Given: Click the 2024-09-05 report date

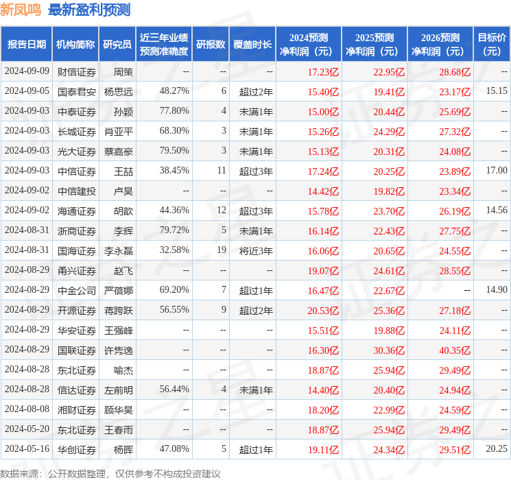Looking at the screenshot, I should 27,91.
